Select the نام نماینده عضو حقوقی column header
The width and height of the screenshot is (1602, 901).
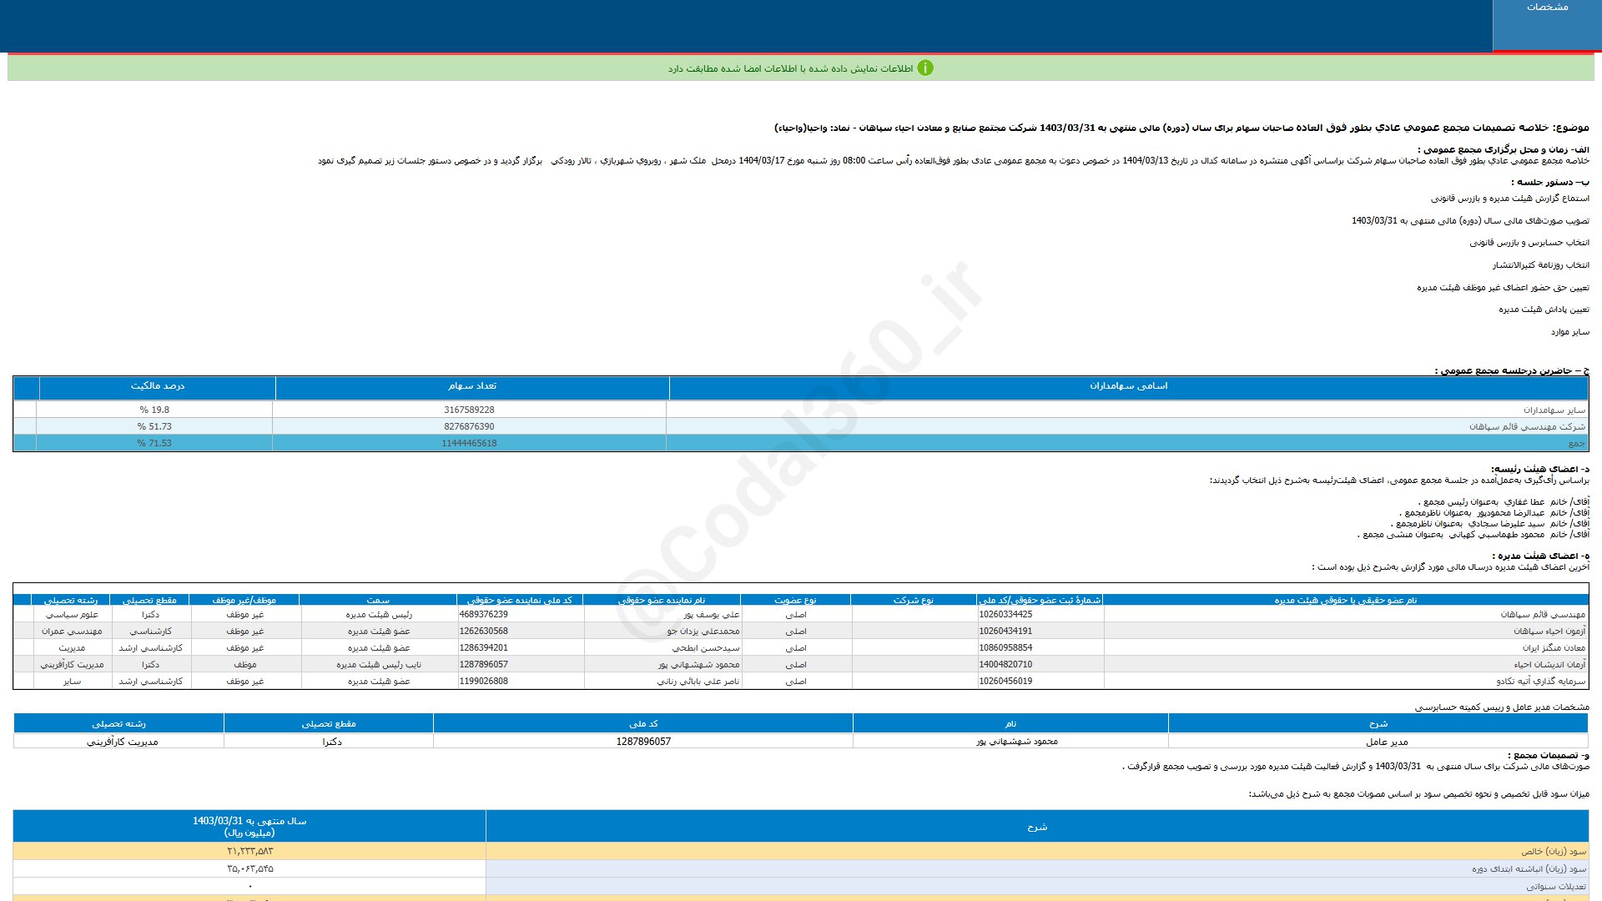pos(662,600)
